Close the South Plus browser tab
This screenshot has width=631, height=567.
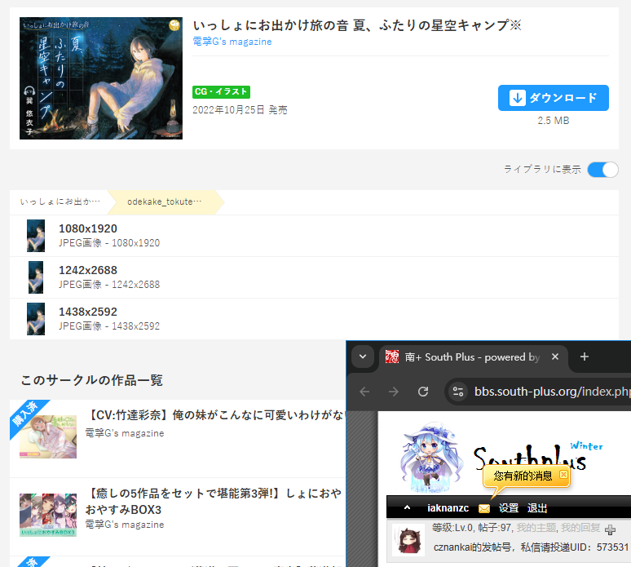(555, 357)
